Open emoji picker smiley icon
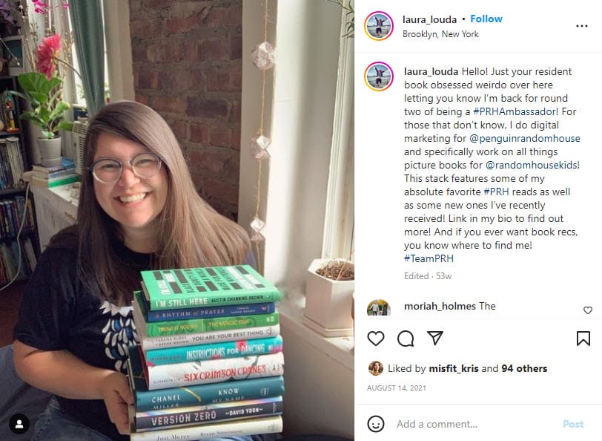Screen dimensions: 602x441 click(375, 424)
